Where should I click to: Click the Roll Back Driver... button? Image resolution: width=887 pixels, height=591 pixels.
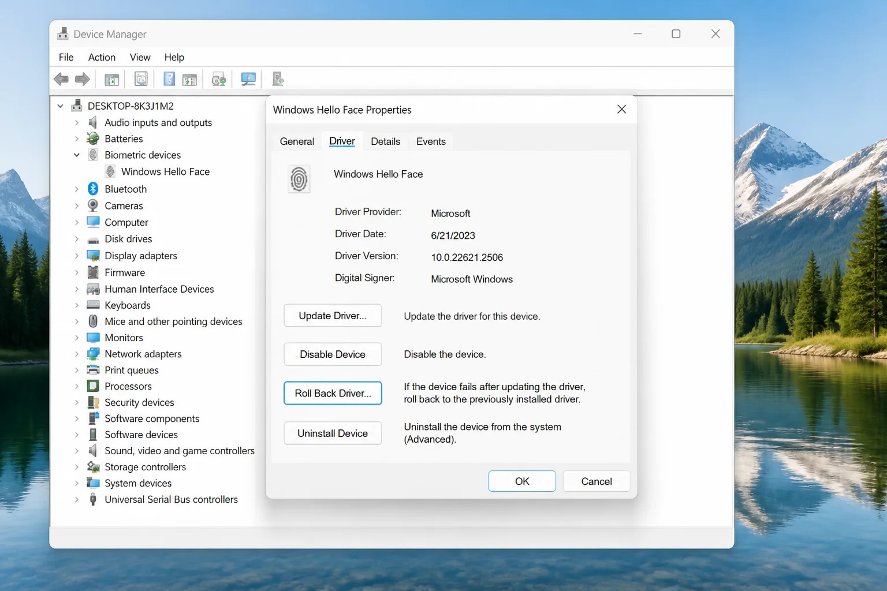pos(333,393)
